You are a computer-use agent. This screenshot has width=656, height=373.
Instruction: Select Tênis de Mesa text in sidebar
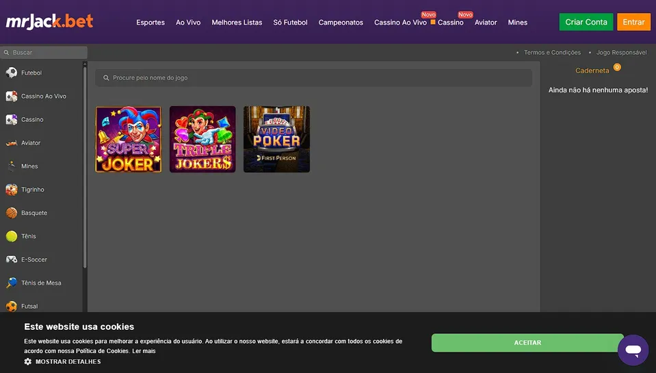[41, 283]
